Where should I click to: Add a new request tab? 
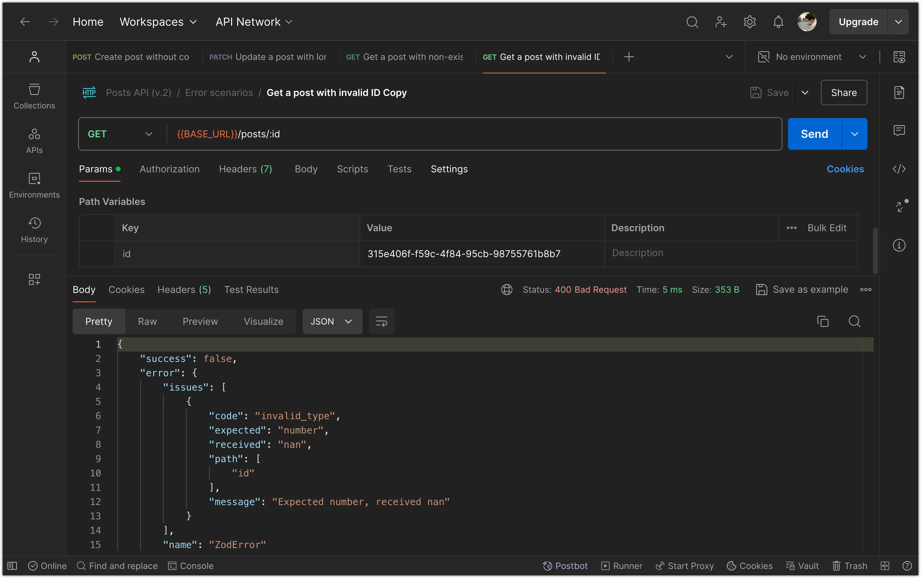pos(629,56)
